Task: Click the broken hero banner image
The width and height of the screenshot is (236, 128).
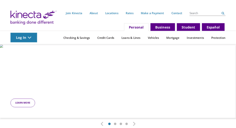Action: tap(2, 46)
